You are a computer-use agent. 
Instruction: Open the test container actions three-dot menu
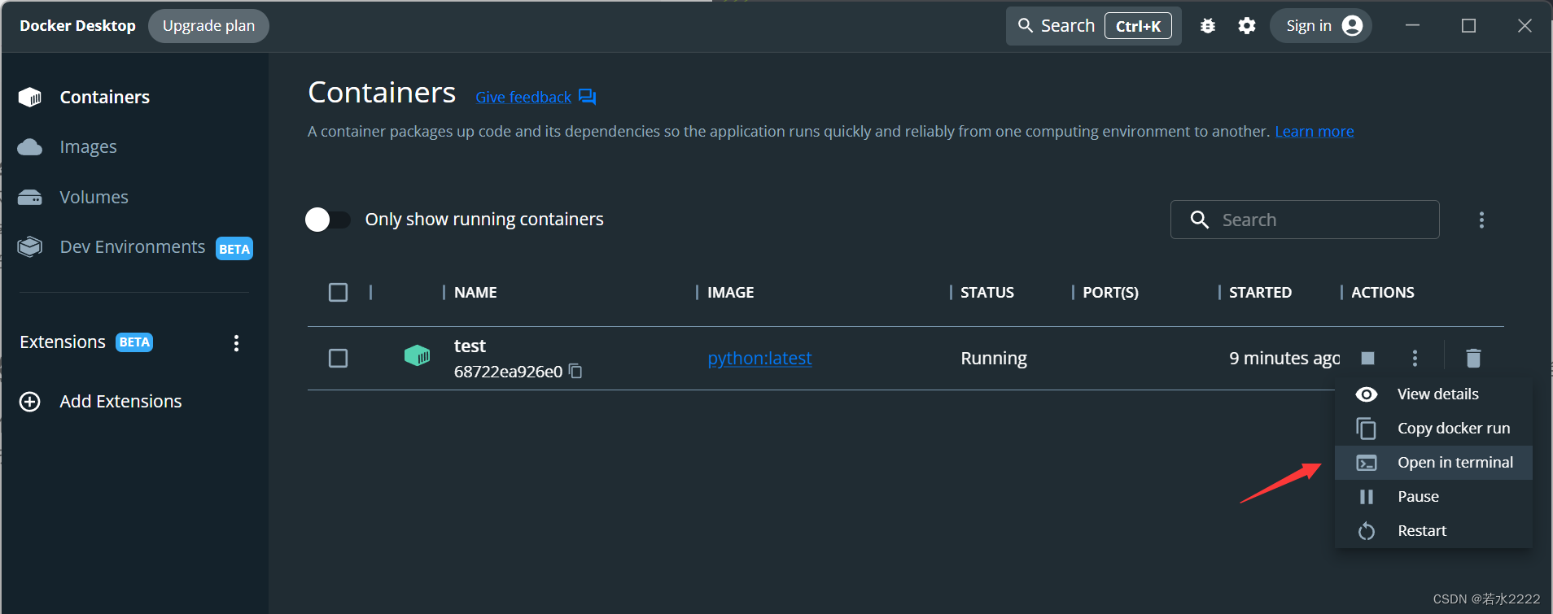click(x=1415, y=358)
